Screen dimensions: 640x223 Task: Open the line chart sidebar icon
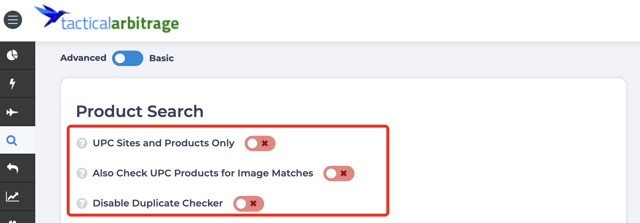pyautogui.click(x=12, y=197)
